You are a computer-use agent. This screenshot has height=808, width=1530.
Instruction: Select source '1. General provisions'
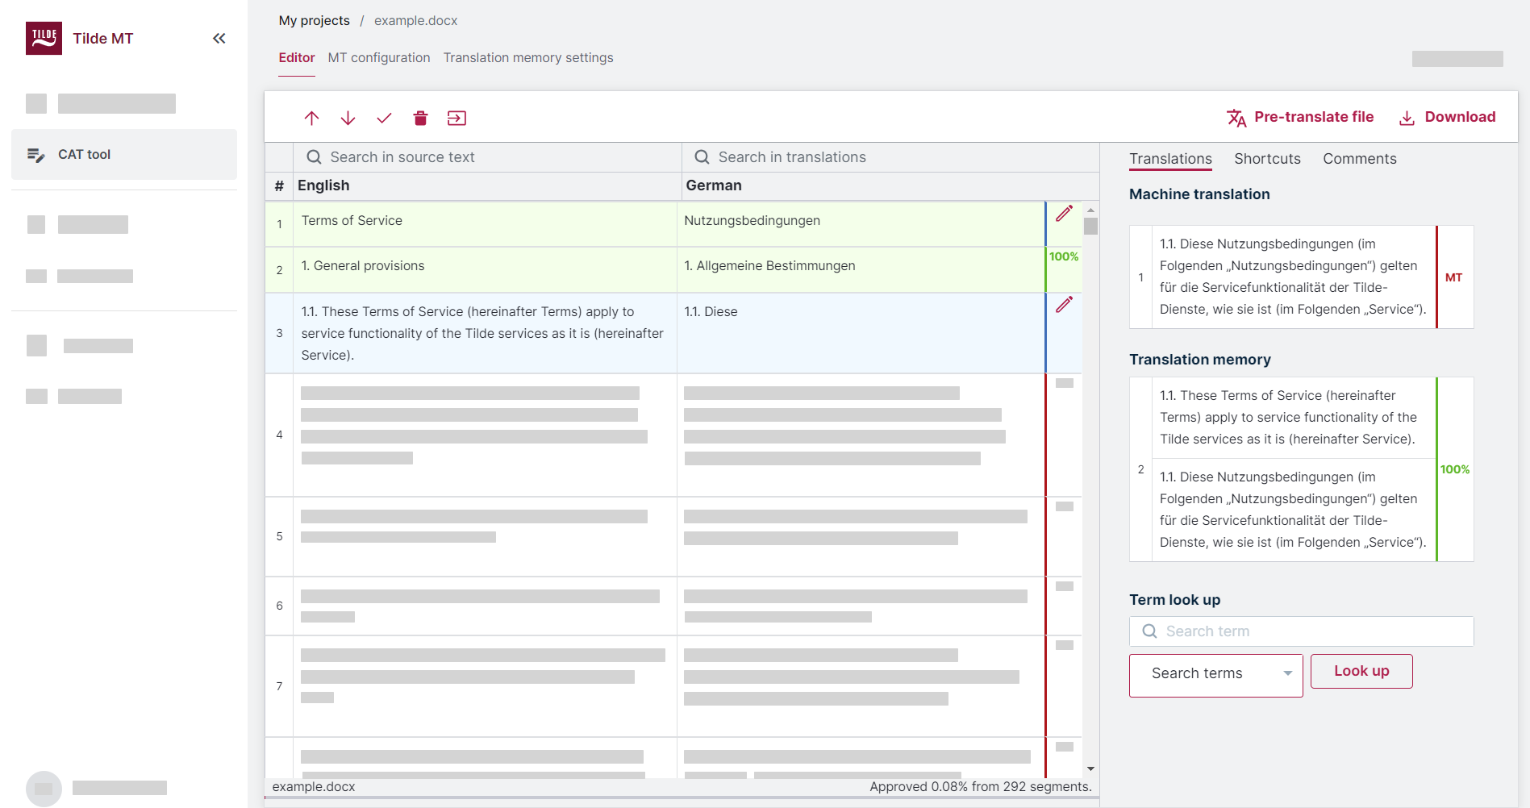click(x=362, y=265)
